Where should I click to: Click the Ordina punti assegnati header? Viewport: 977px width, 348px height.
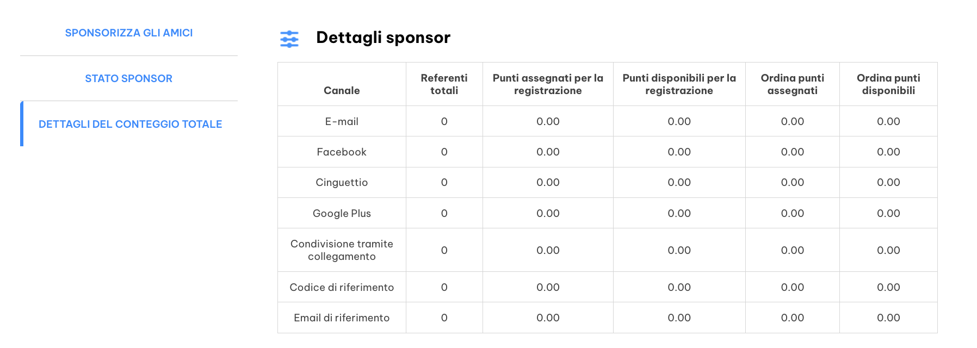point(793,84)
